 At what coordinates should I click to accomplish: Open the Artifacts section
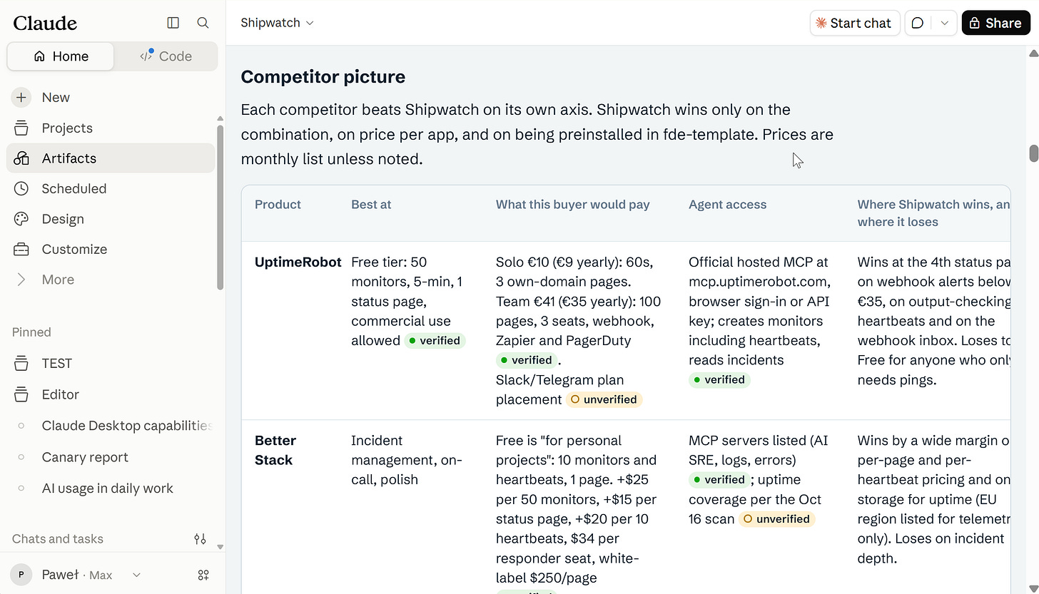(111, 158)
